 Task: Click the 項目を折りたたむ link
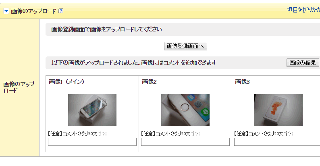point(303,10)
